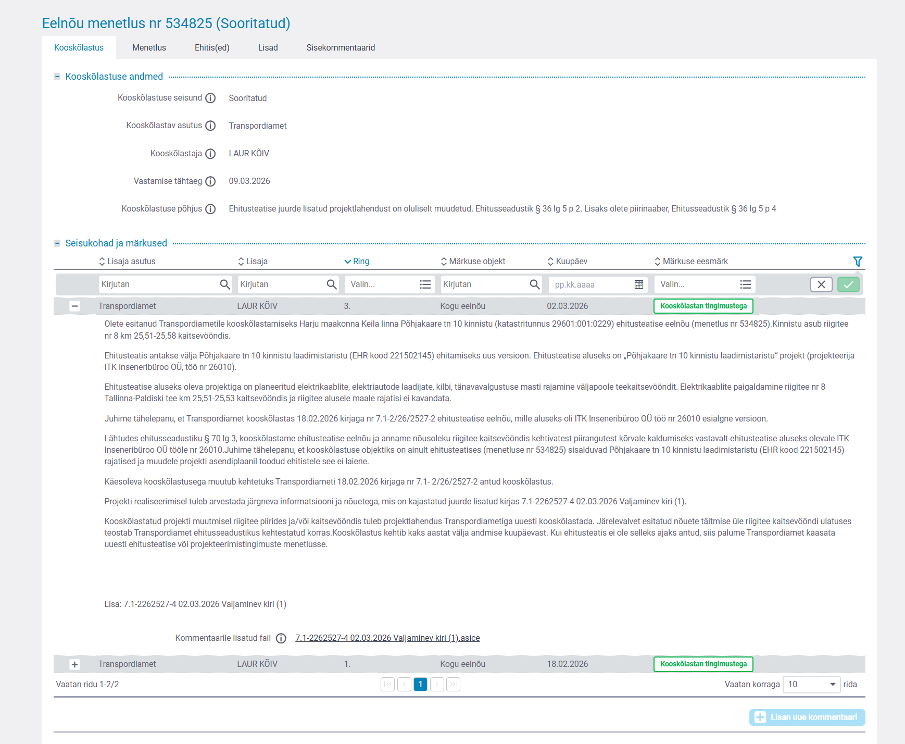This screenshot has height=744, width=905.
Task: Clear filters with the X button
Action: 821,284
